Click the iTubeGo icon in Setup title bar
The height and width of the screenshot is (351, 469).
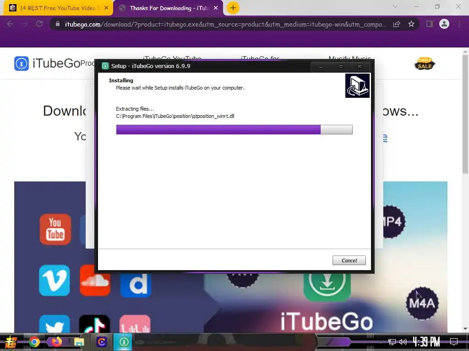coord(105,66)
